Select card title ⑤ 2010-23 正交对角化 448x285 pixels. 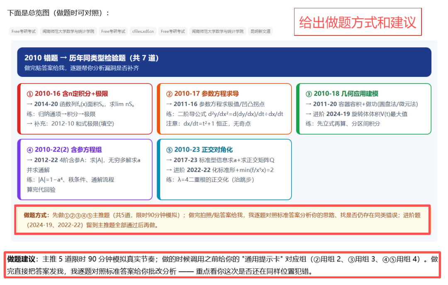[x=200, y=150]
